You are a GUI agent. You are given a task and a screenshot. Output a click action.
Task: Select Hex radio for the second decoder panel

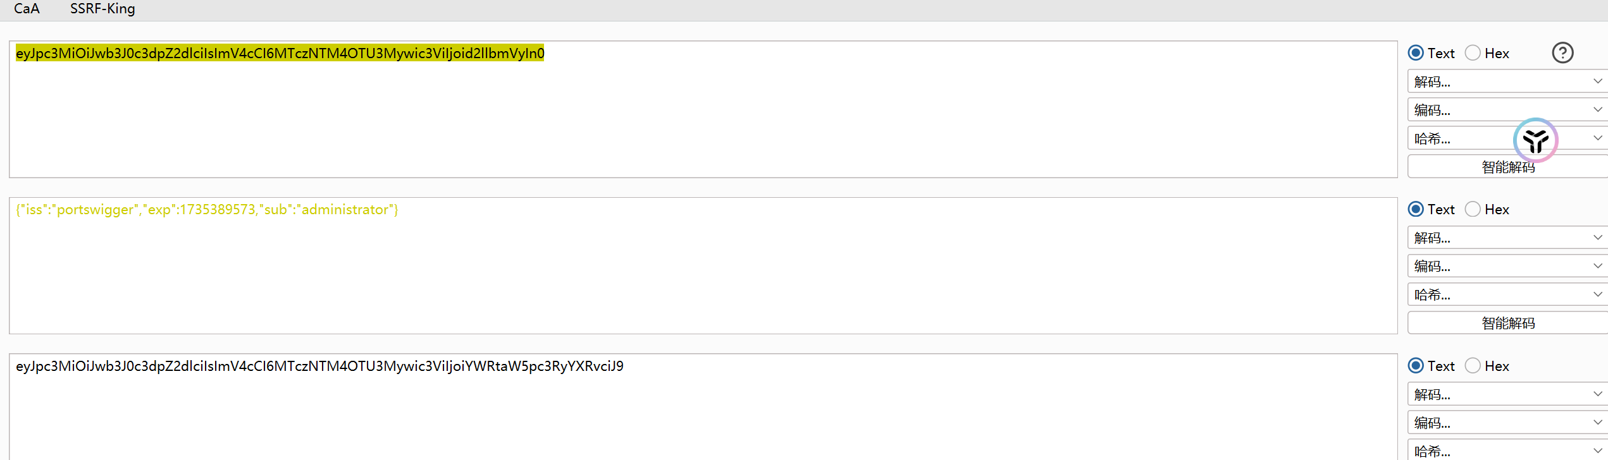1473,209
